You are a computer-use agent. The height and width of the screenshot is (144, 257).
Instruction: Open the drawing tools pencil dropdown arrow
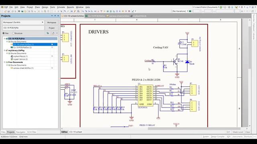[x=135, y=11]
